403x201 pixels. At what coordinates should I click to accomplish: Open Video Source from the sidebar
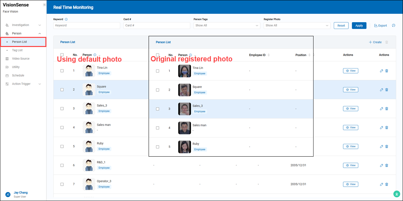21,59
